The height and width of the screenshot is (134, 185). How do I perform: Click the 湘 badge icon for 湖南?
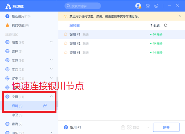click(x=7, y=42)
